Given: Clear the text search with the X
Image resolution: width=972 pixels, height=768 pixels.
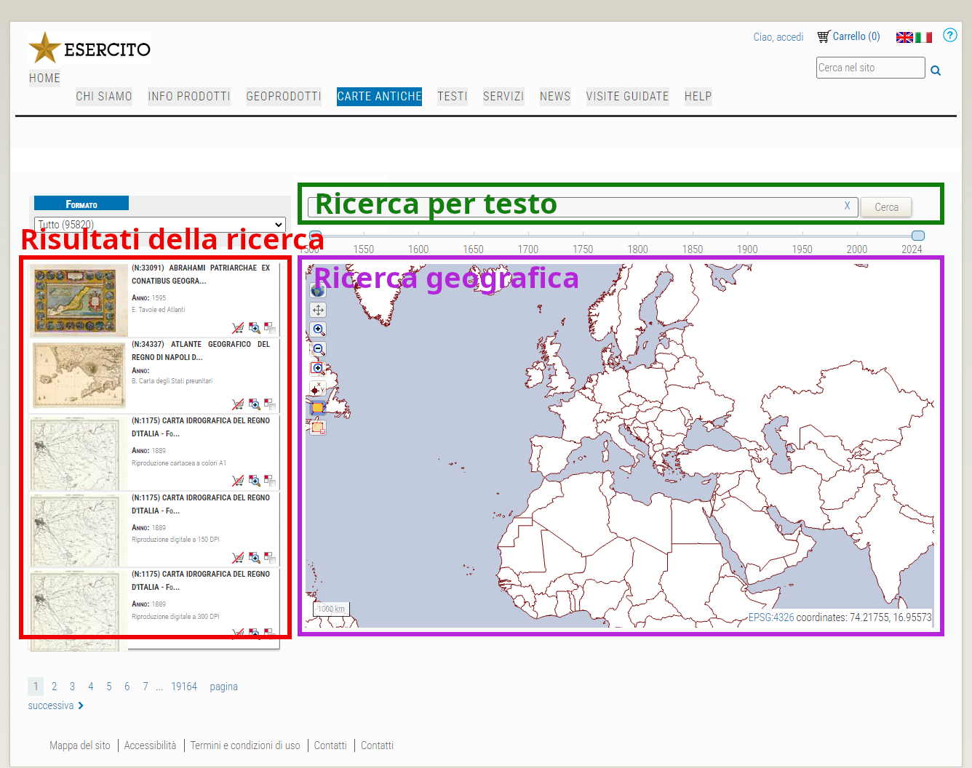Looking at the screenshot, I should (847, 206).
